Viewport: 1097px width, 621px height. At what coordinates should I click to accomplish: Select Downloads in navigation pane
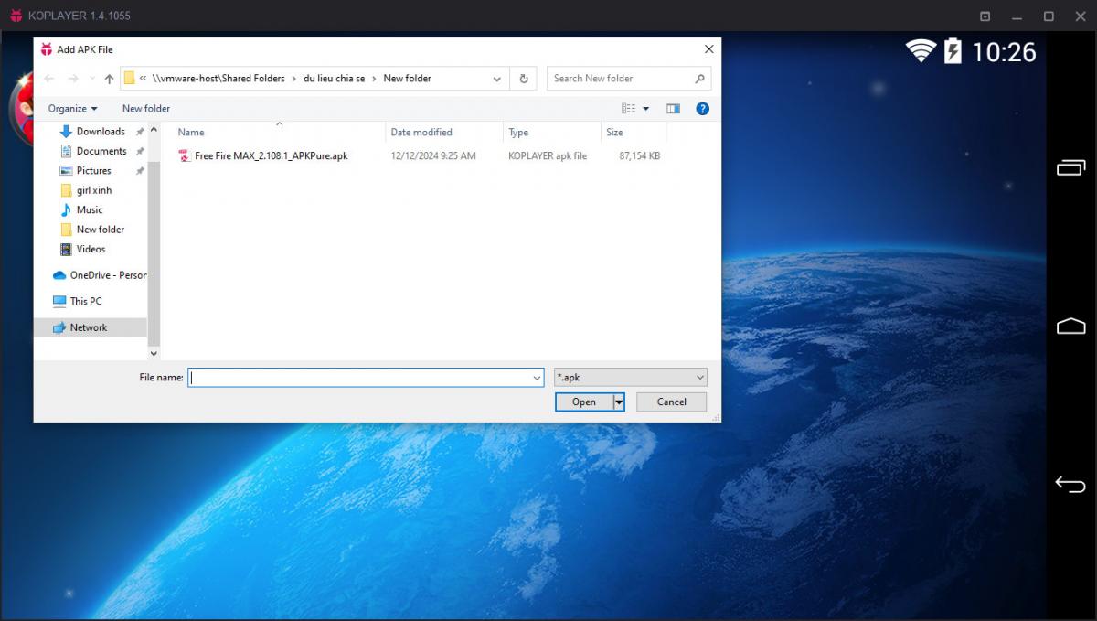tap(101, 132)
